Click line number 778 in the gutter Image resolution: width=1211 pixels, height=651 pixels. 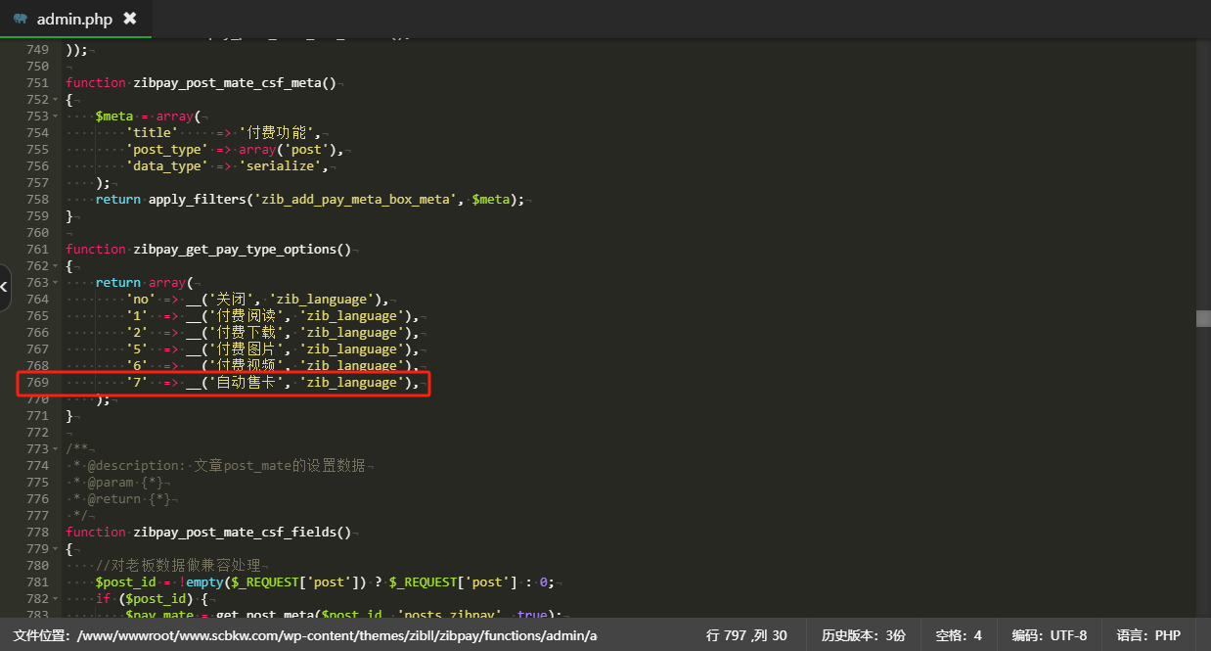pyautogui.click(x=37, y=532)
